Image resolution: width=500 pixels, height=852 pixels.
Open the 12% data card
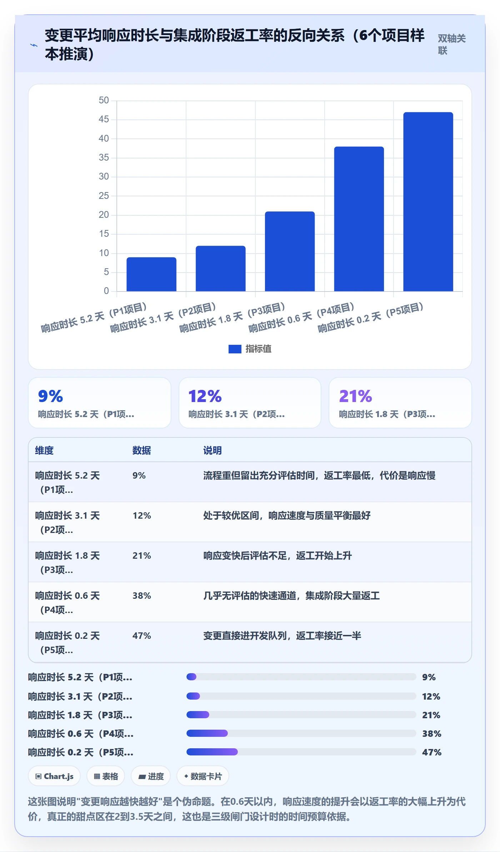point(250,403)
